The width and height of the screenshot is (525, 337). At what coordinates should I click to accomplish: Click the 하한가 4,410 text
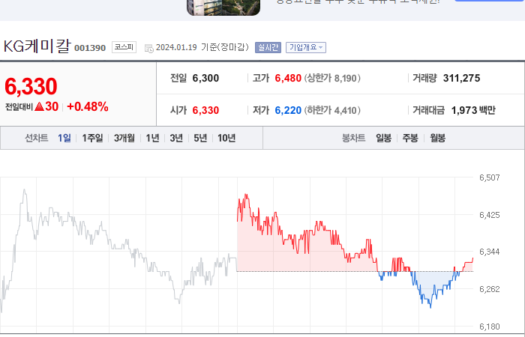[332, 110]
